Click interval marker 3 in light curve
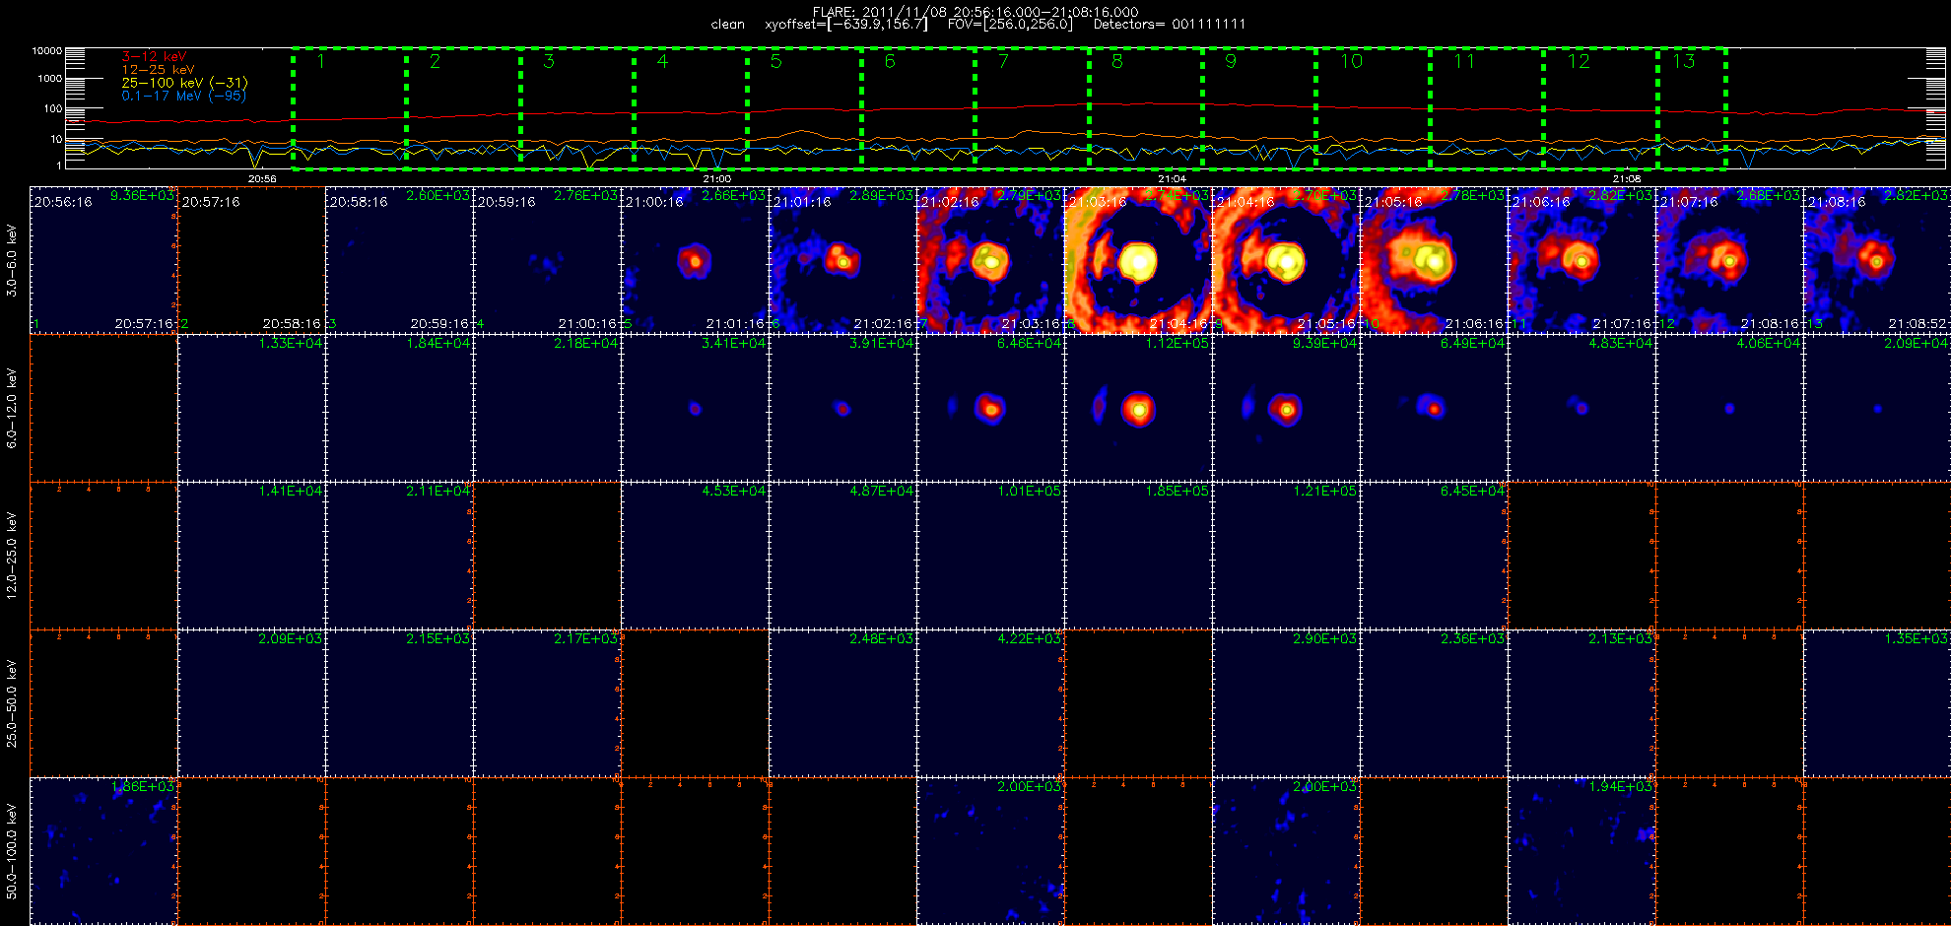The height and width of the screenshot is (926, 1951). coord(549,61)
